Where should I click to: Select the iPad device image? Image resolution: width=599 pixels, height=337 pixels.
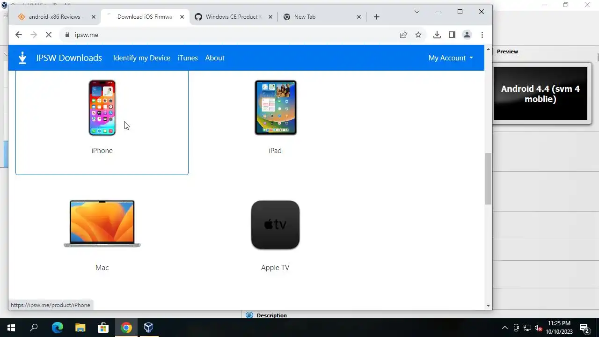click(x=276, y=108)
